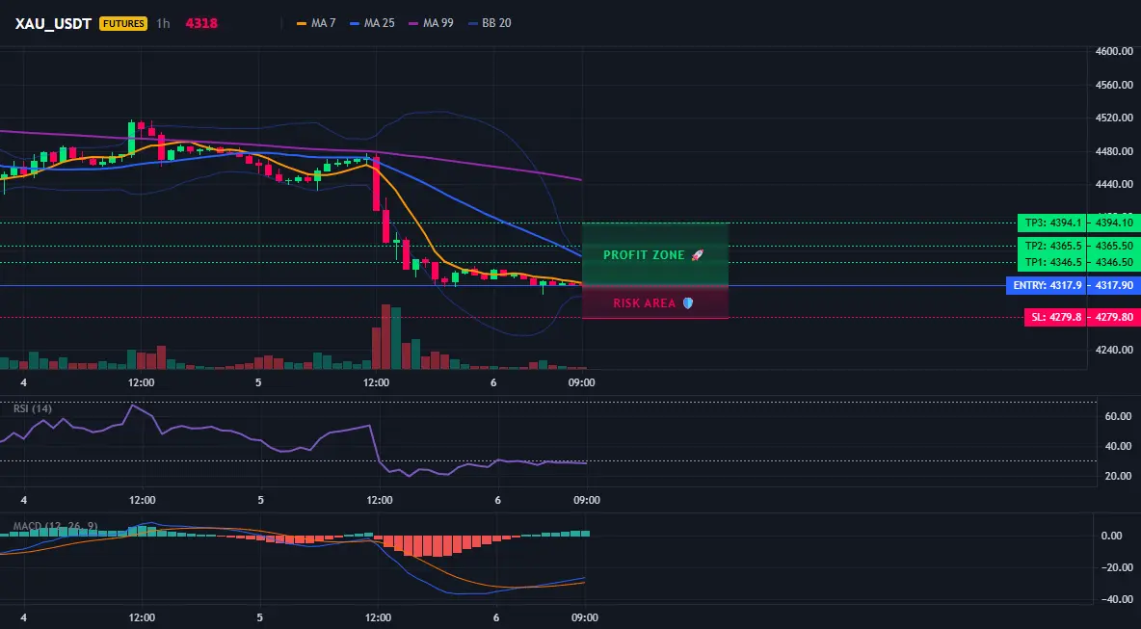The height and width of the screenshot is (629, 1141).
Task: Toggle the MA 99 legend item
Action: [x=431, y=23]
